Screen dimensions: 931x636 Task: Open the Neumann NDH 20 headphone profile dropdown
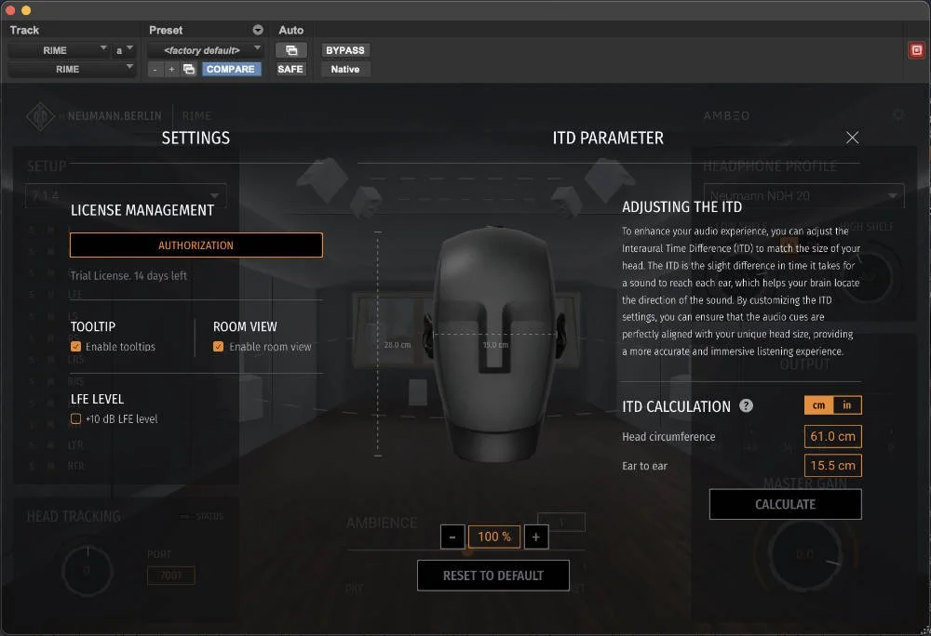coord(803,195)
